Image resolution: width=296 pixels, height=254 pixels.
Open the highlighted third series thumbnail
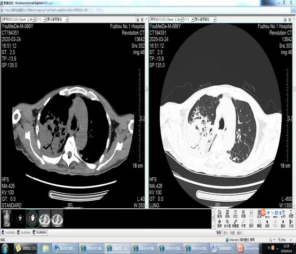(32, 219)
